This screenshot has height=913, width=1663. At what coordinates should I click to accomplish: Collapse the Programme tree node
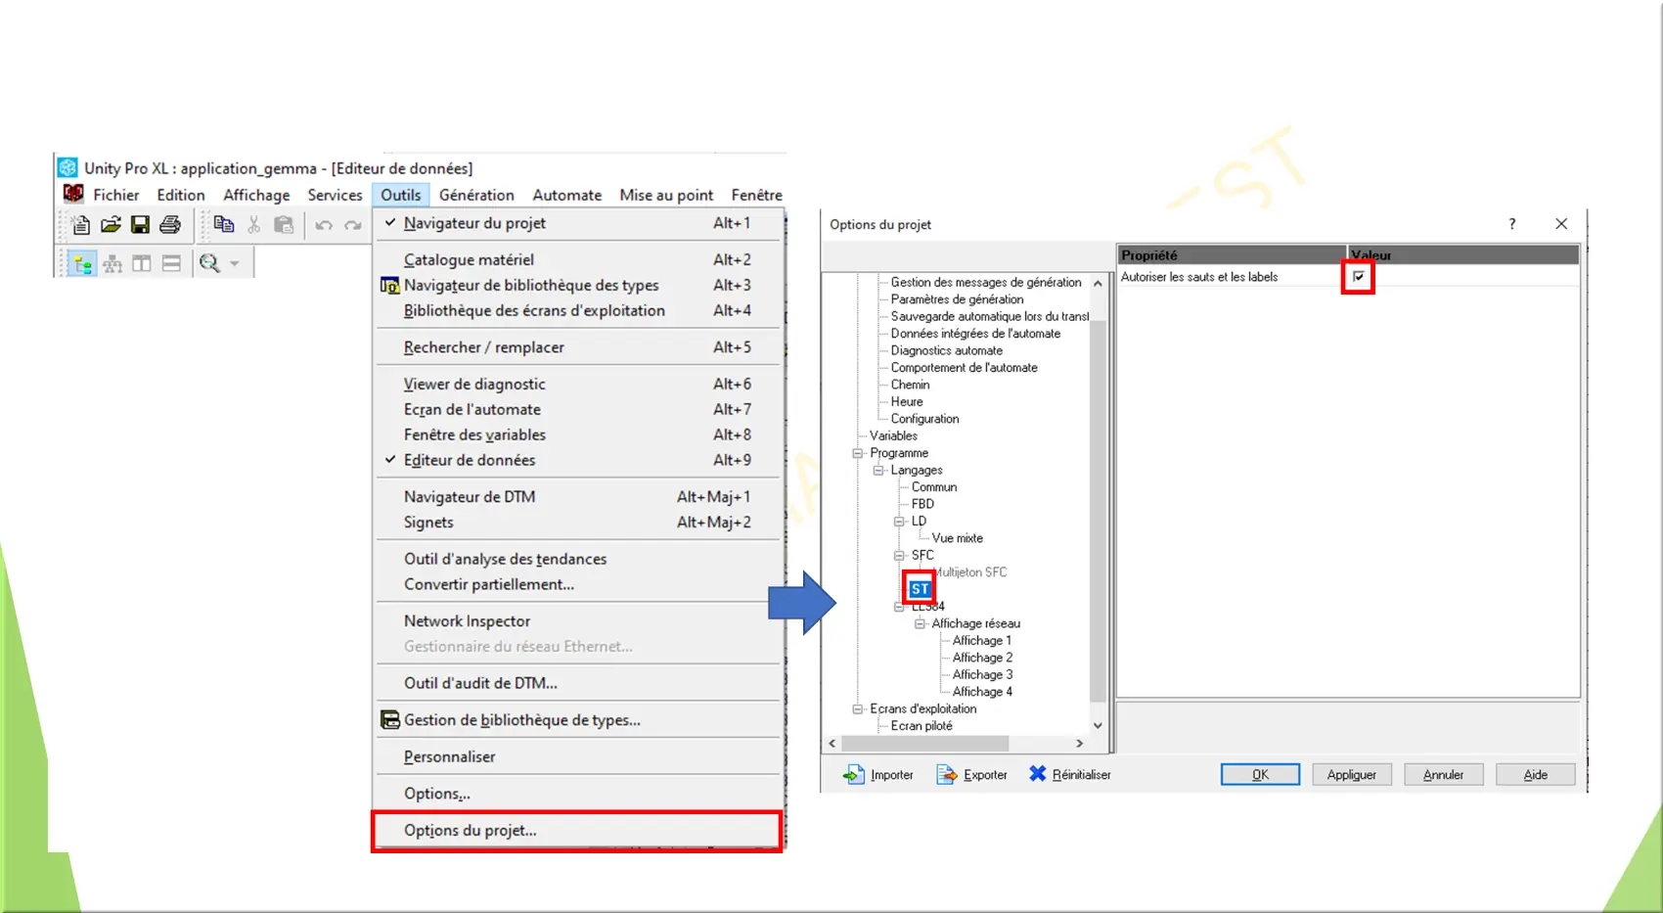[x=858, y=453]
